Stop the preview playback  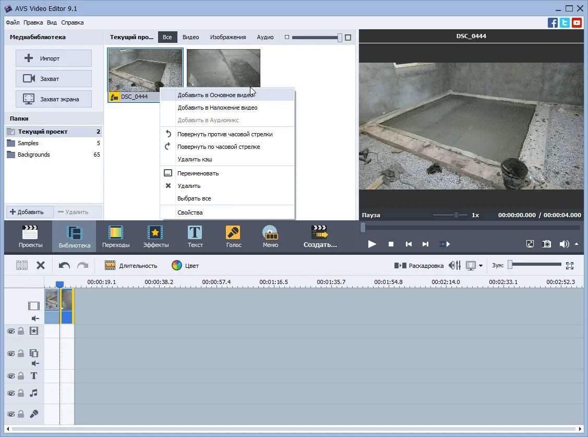pyautogui.click(x=391, y=244)
